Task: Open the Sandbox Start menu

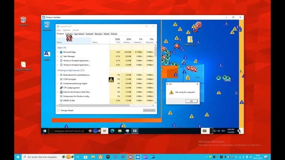Action: click(45, 131)
